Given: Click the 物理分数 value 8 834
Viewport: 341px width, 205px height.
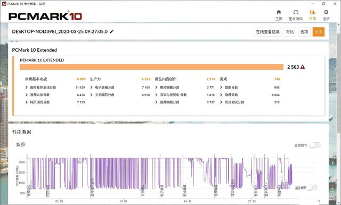Looking at the screenshot, I should tap(275, 95).
